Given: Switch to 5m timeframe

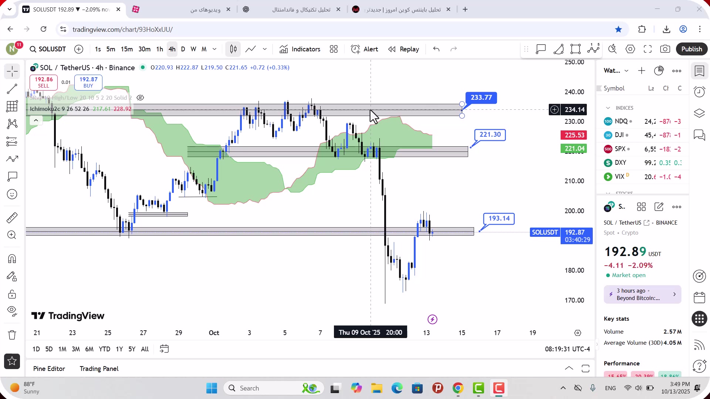Looking at the screenshot, I should [x=111, y=49].
